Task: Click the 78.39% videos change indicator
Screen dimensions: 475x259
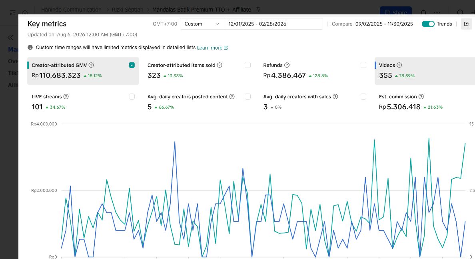Action: click(405, 76)
